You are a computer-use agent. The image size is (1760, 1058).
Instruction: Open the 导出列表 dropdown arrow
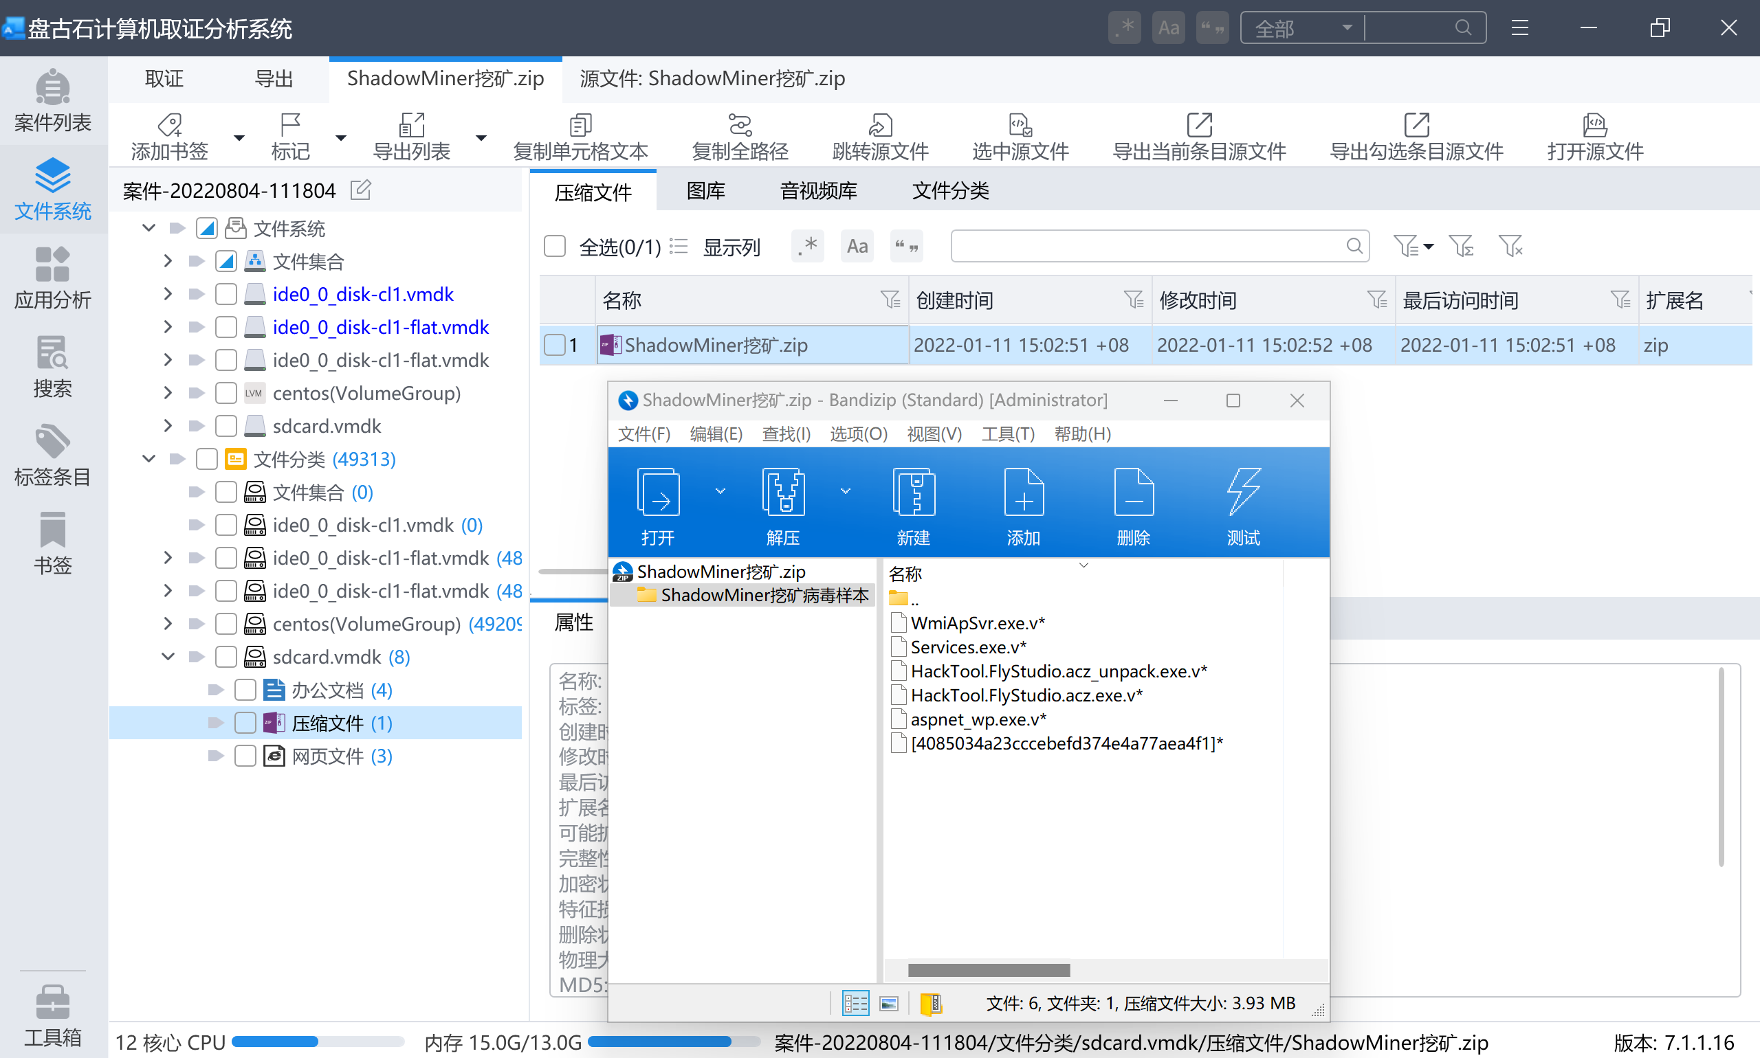481,137
